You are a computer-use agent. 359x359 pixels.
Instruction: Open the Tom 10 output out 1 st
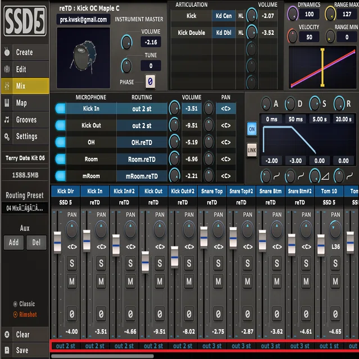(329, 346)
